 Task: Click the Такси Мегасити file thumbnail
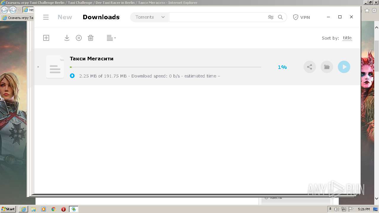point(55,67)
